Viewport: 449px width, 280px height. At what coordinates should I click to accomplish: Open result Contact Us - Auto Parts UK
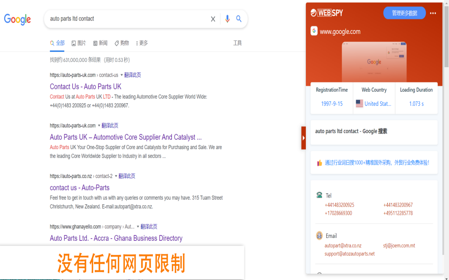pos(86,86)
